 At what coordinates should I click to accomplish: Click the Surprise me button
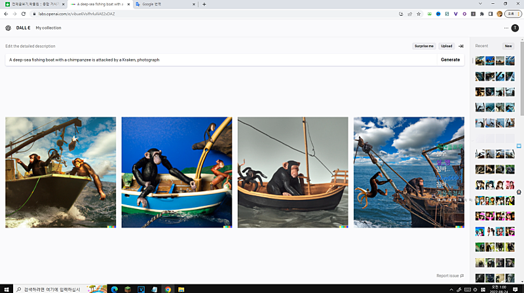424,46
